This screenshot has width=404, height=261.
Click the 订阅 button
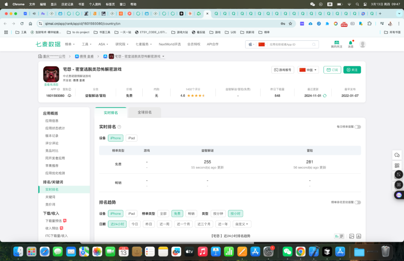click(332, 70)
